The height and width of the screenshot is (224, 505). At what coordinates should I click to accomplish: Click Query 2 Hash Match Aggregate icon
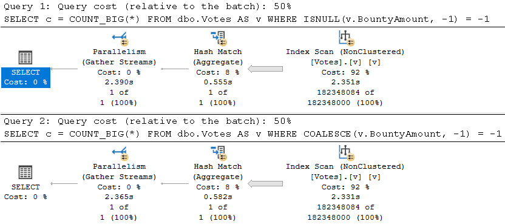tap(219, 154)
